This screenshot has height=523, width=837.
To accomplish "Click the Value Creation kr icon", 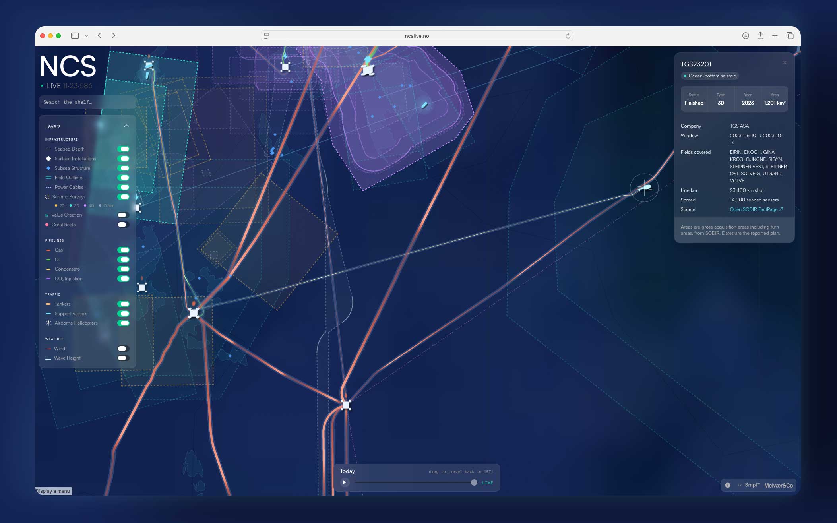I will click(47, 215).
